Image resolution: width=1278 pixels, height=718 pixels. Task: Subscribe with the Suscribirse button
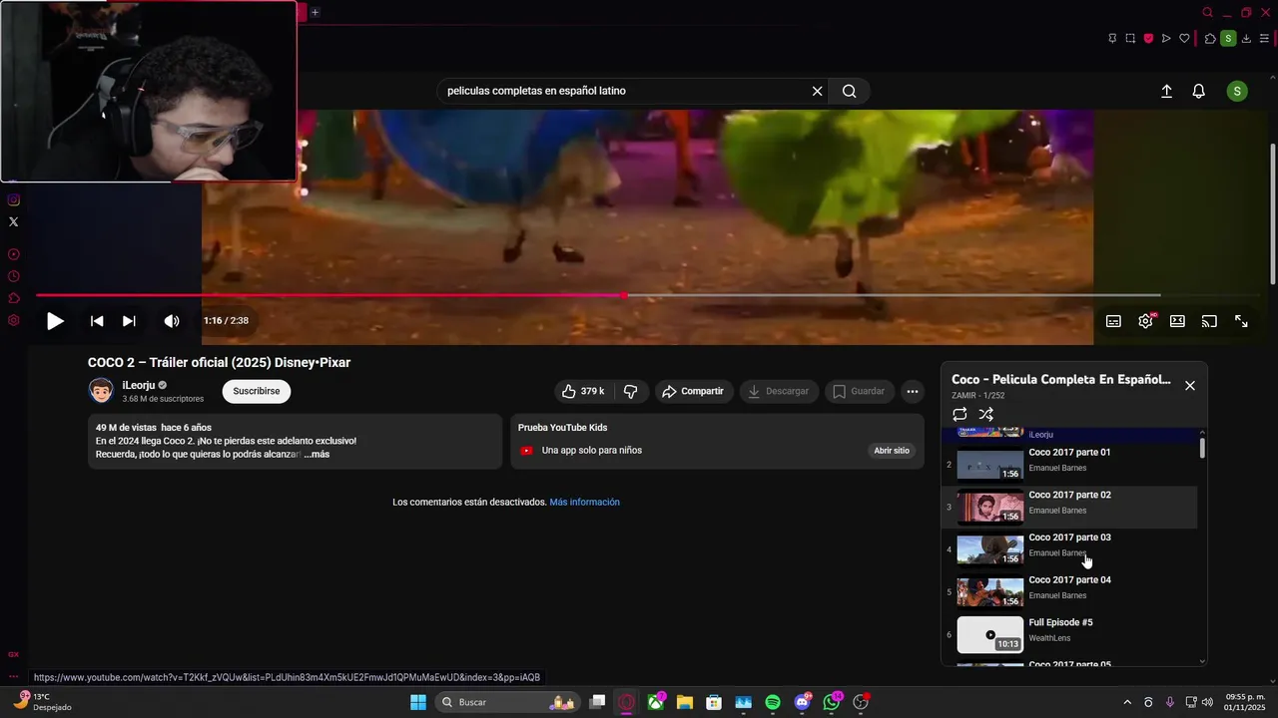(x=257, y=391)
